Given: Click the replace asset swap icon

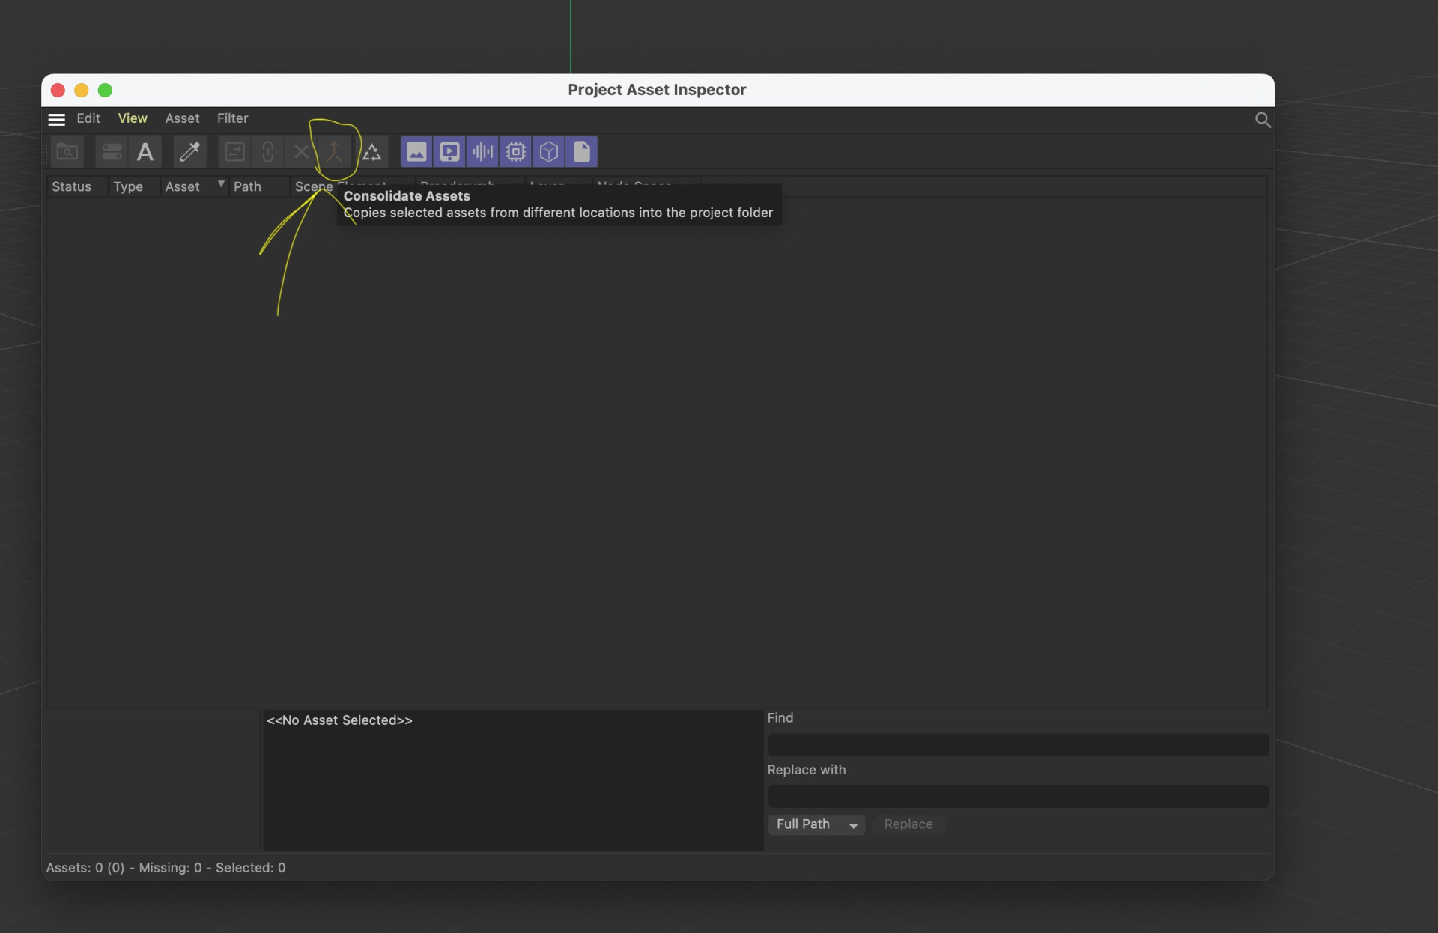Looking at the screenshot, I should click(234, 152).
